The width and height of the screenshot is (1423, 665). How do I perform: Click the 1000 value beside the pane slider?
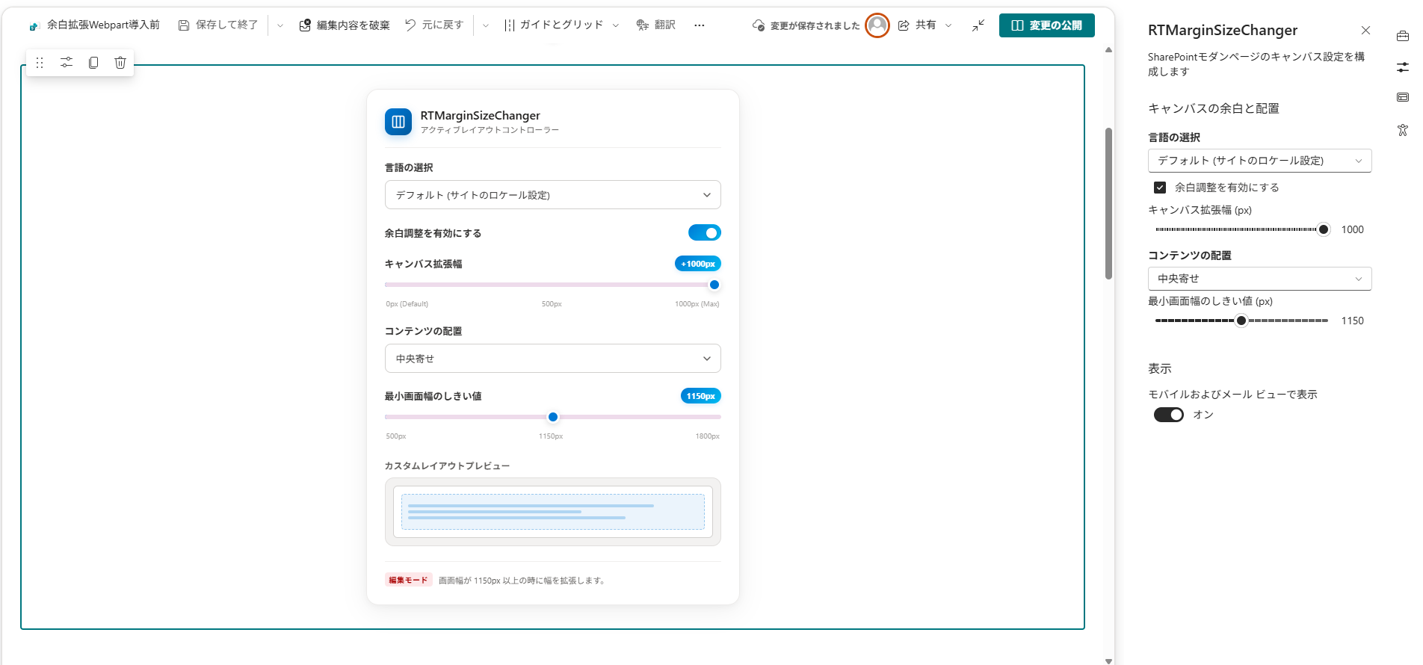click(x=1353, y=229)
